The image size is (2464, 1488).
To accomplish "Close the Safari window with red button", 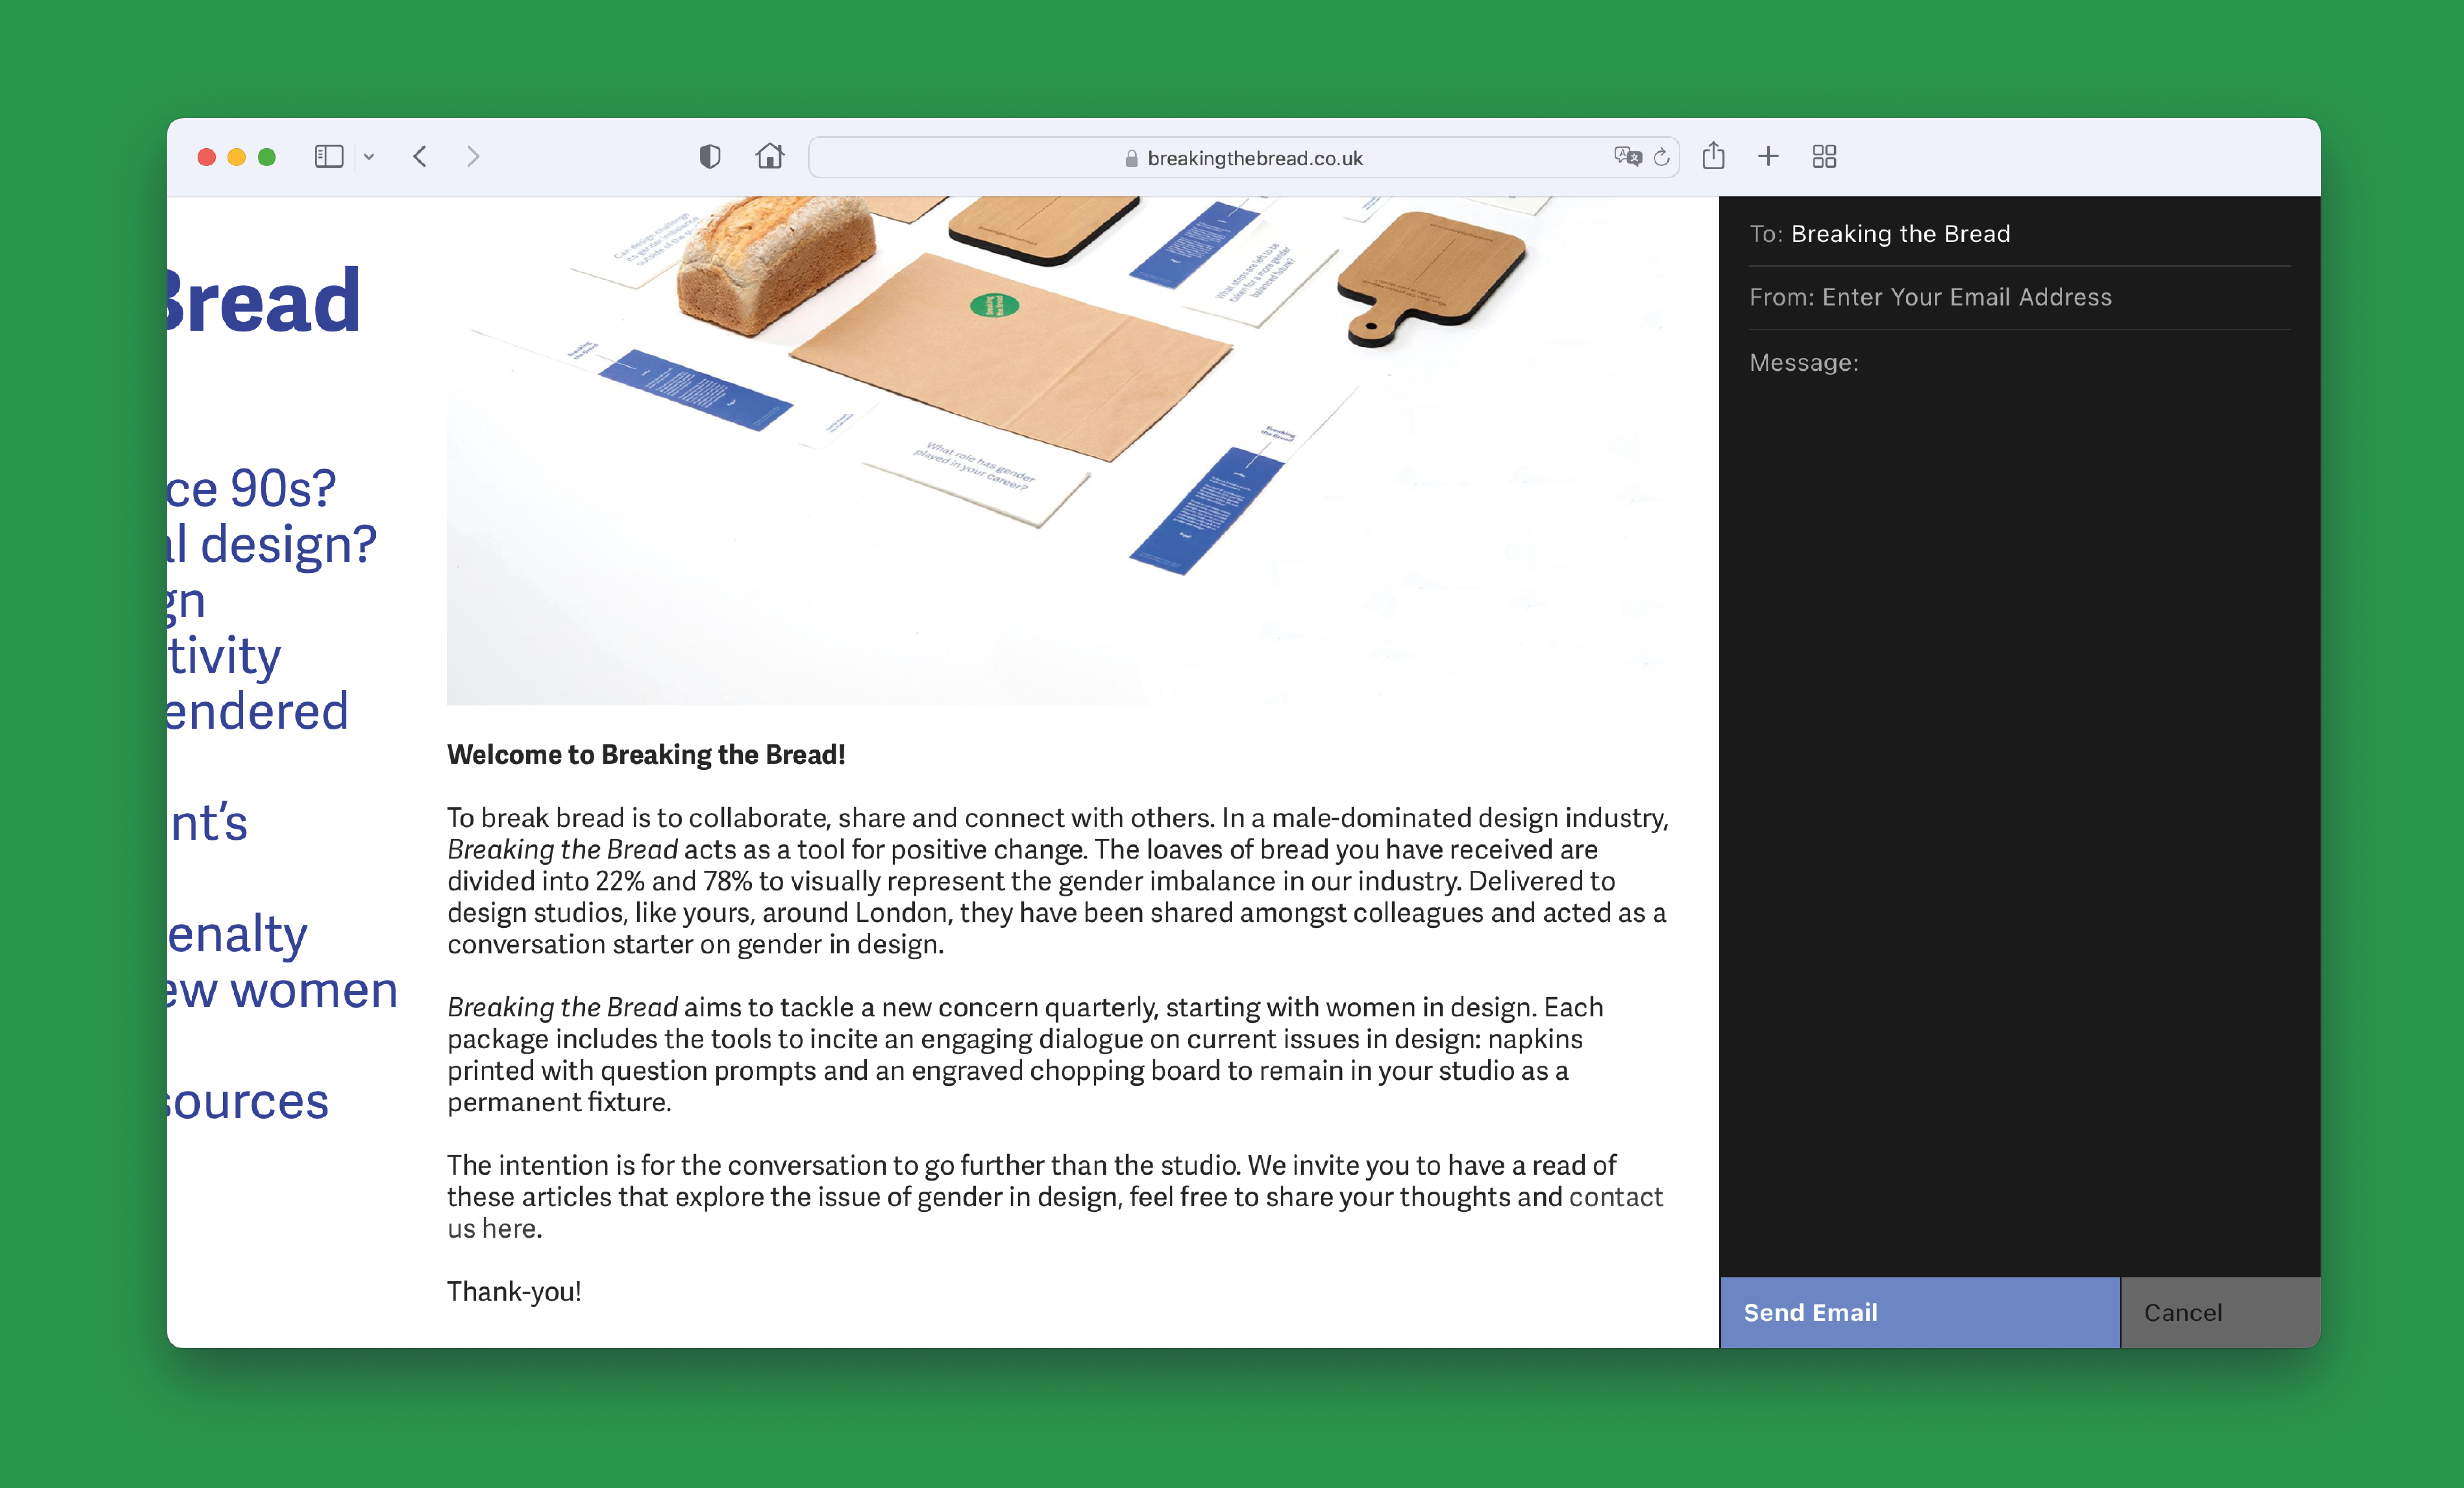I will point(207,157).
